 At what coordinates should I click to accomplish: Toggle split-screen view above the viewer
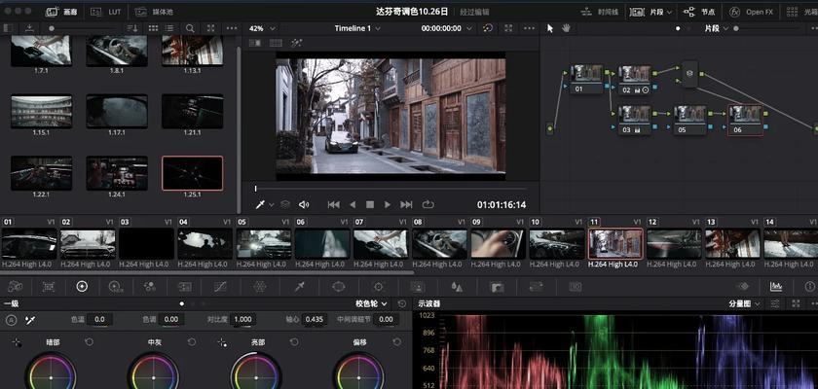(x=276, y=43)
